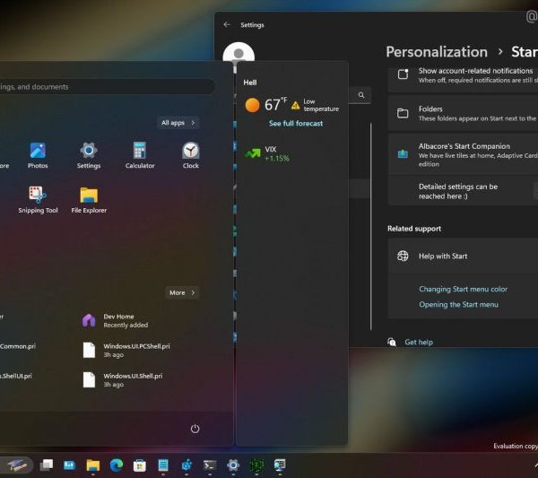Open Terminal from the taskbar
Screen dimensions: 538x478
coord(210,465)
